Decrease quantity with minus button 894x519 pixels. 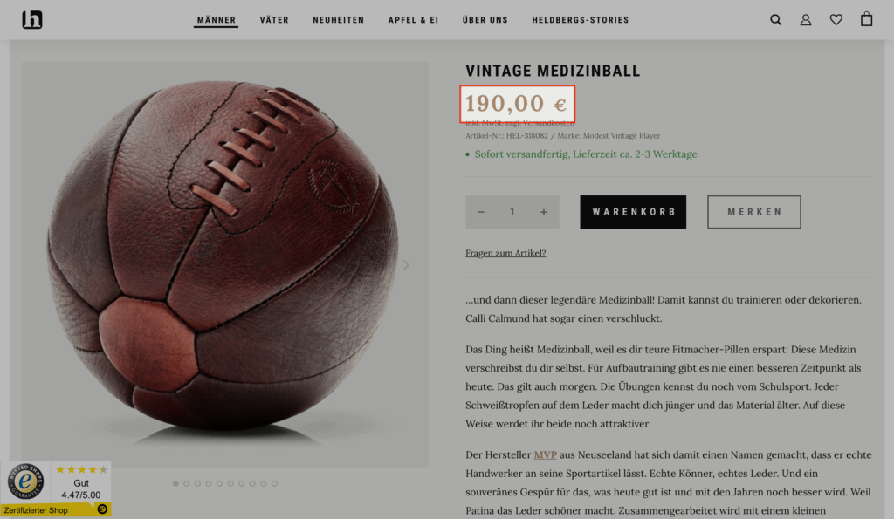pos(481,212)
